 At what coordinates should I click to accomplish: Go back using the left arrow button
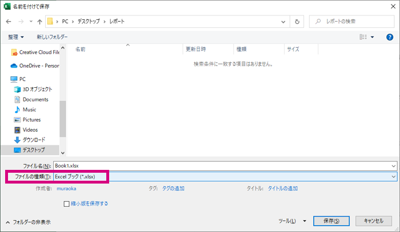[9, 22]
